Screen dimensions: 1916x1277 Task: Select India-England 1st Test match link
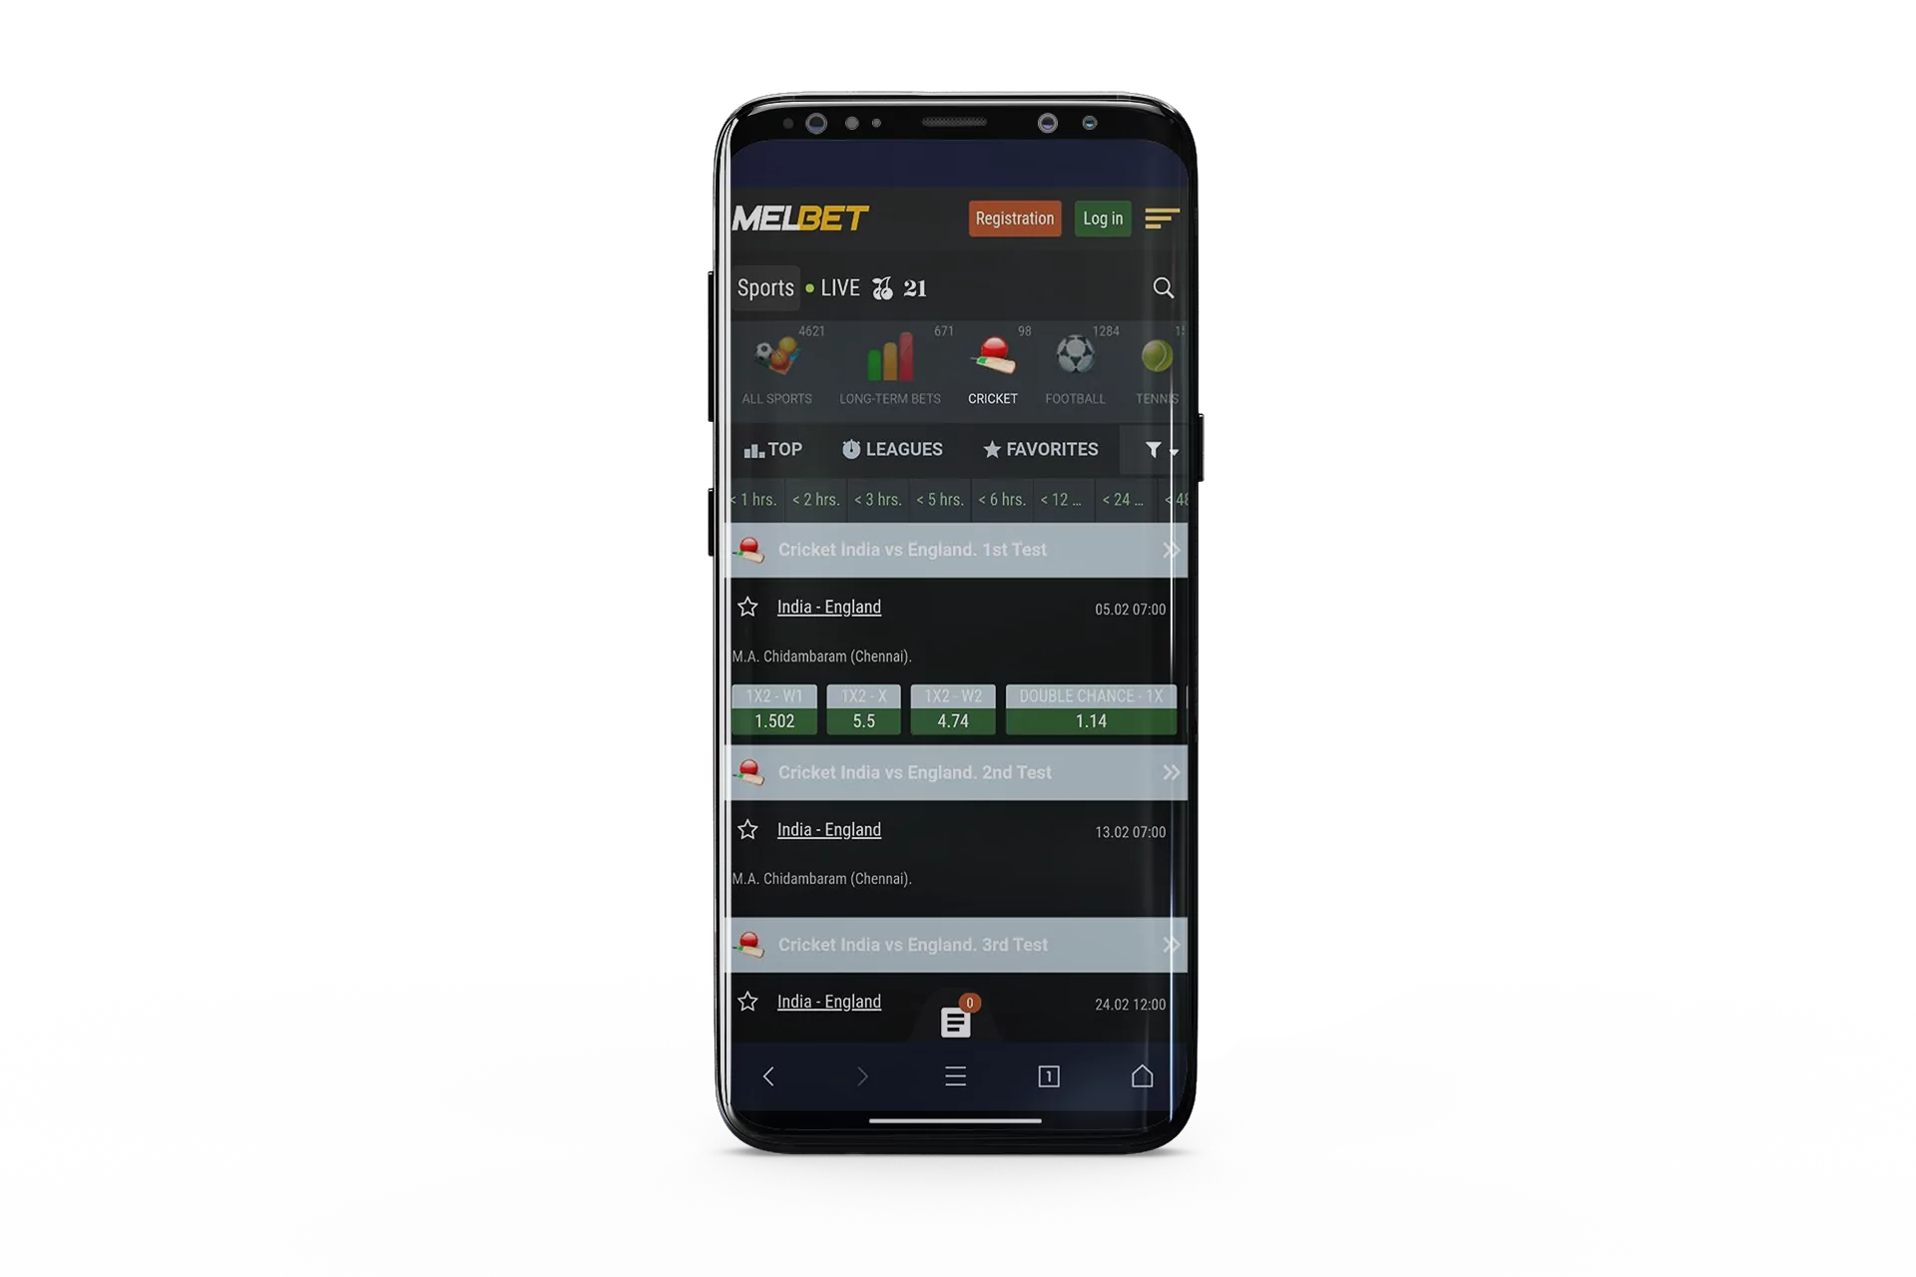tap(829, 606)
